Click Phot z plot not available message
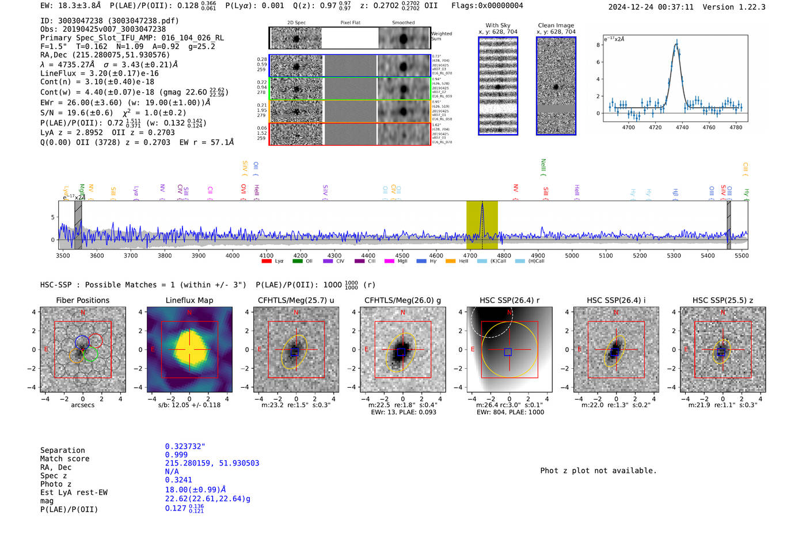The image size is (806, 549). pos(598,471)
